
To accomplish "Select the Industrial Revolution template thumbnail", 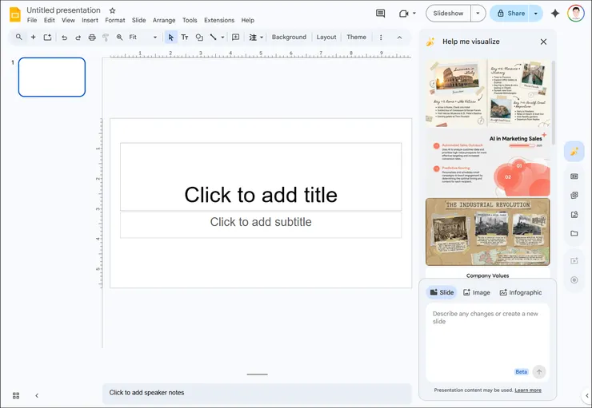I will (487, 232).
